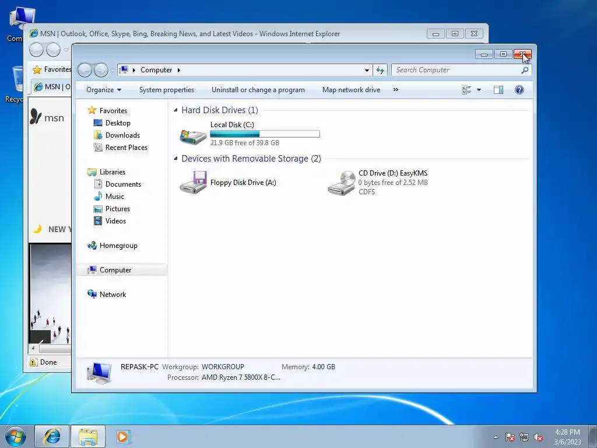Click the Windows Explorer taskbar icon

(x=88, y=436)
